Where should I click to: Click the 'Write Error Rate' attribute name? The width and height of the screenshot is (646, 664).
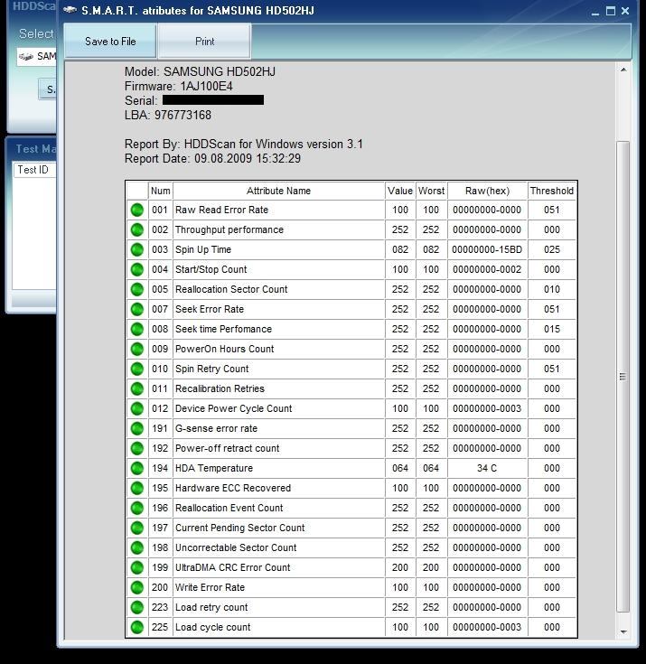pyautogui.click(x=210, y=588)
